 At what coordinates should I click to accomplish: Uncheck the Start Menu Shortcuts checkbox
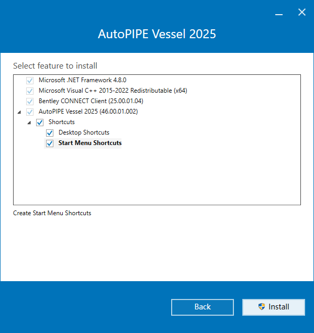click(50, 143)
